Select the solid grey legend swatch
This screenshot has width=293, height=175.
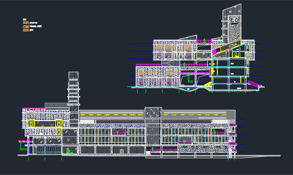pos(26,30)
